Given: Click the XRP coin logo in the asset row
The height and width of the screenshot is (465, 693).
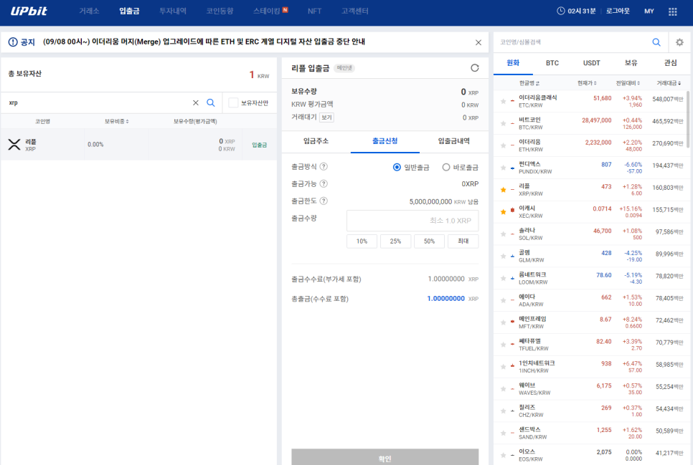Looking at the screenshot, I should point(14,145).
